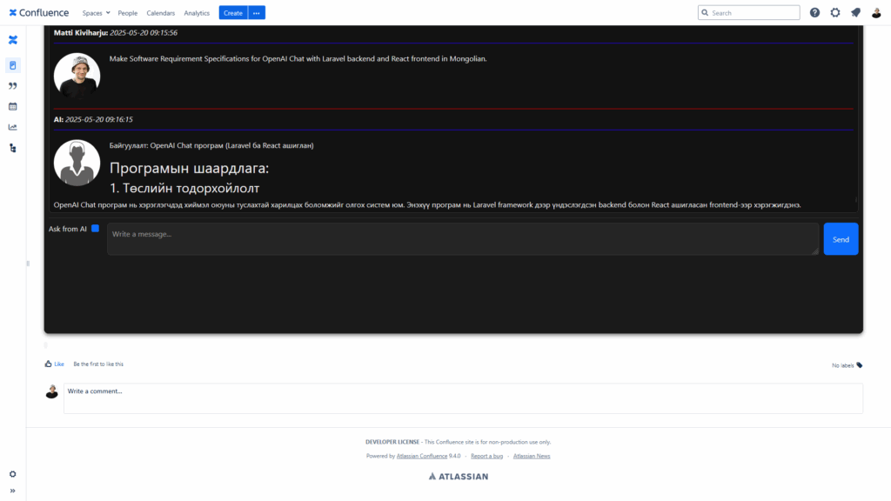891x501 pixels.
Task: Click the No labels text
Action: tap(842, 365)
